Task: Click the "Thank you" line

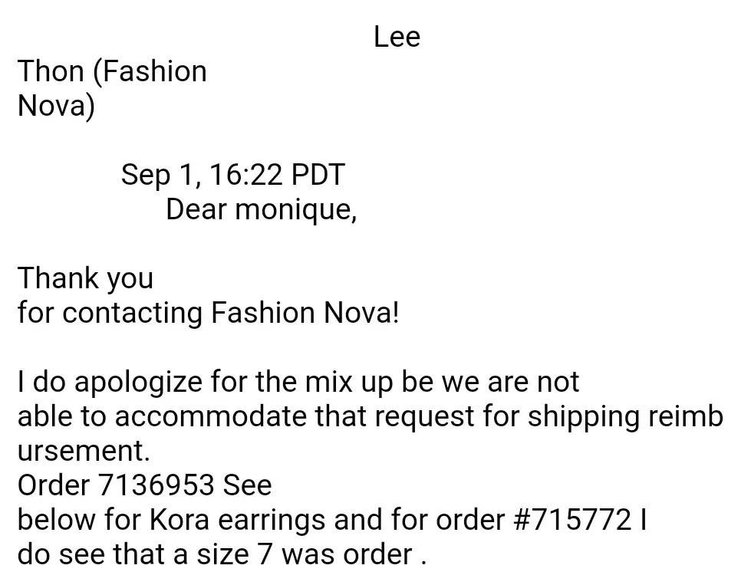Action: (x=85, y=278)
